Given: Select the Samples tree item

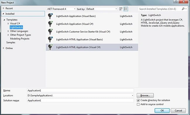Looking at the screenshot, I should [x=11, y=43].
